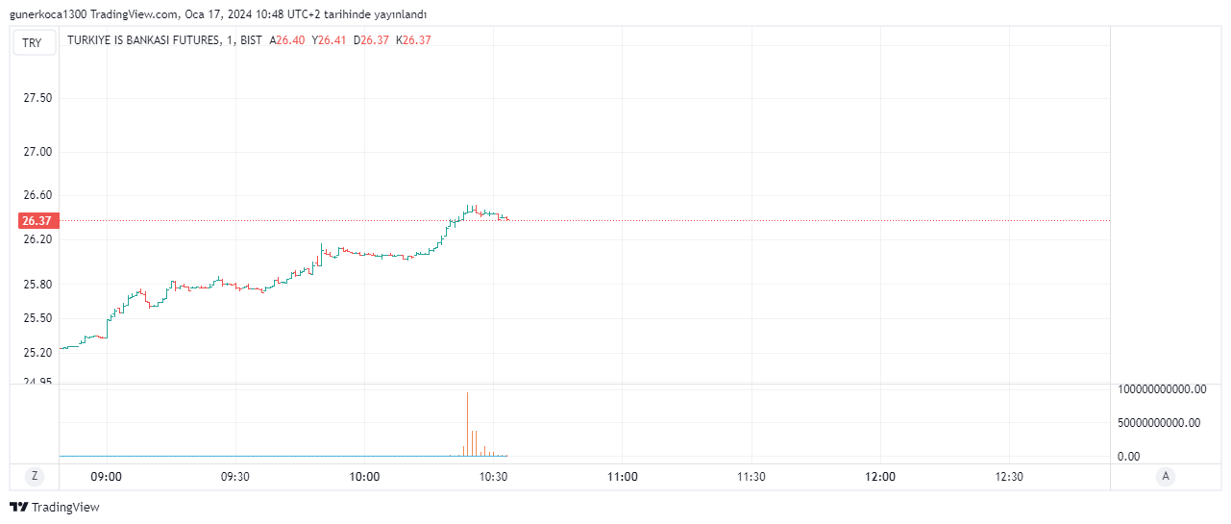
Task: Click the closing value K26.37
Action: click(413, 40)
